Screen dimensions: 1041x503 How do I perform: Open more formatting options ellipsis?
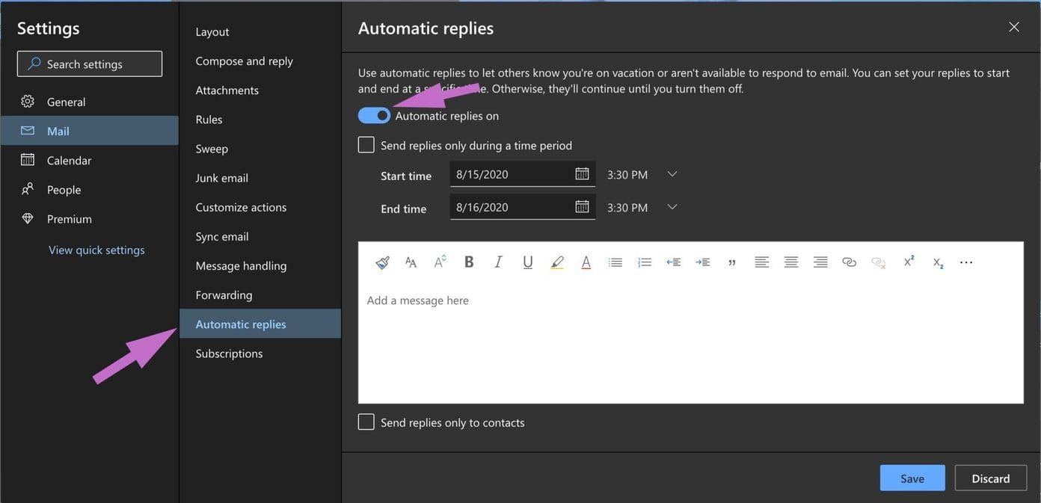(x=966, y=262)
